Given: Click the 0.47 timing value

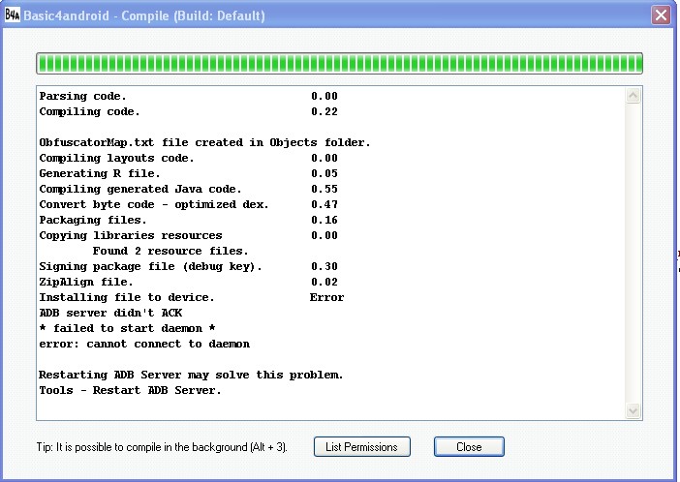Looking at the screenshot, I should point(325,204).
